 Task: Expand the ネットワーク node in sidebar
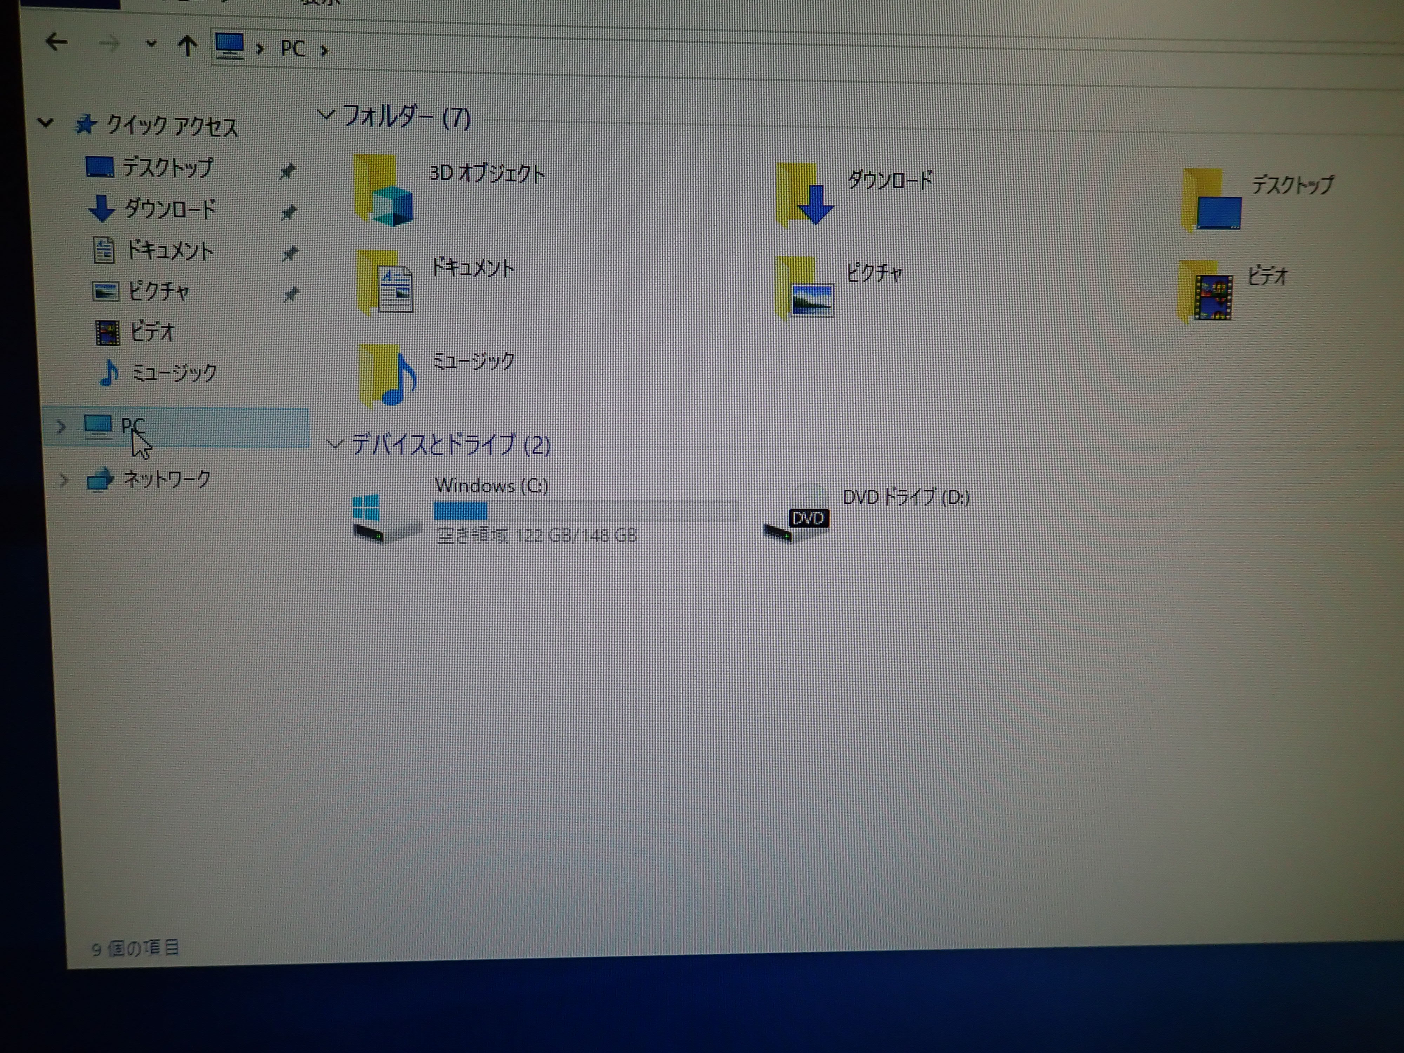63,480
